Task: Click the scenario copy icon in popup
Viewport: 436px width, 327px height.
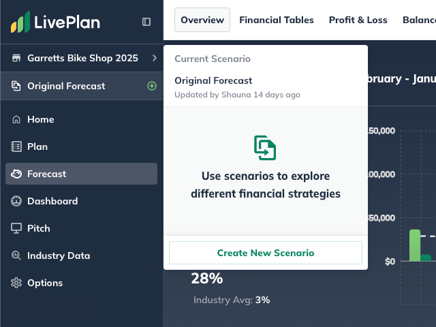Action: 265,148
